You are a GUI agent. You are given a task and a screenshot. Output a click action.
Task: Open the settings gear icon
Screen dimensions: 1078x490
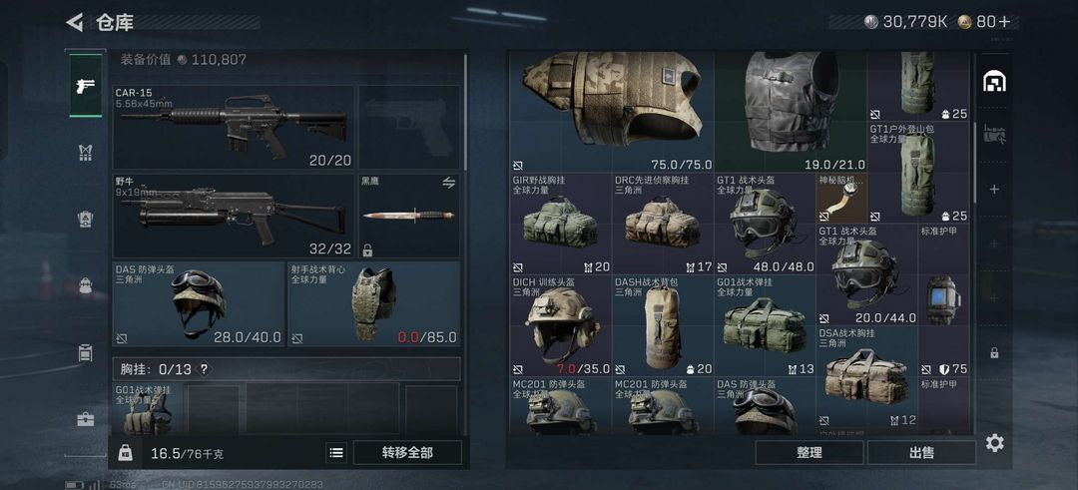pos(994,443)
